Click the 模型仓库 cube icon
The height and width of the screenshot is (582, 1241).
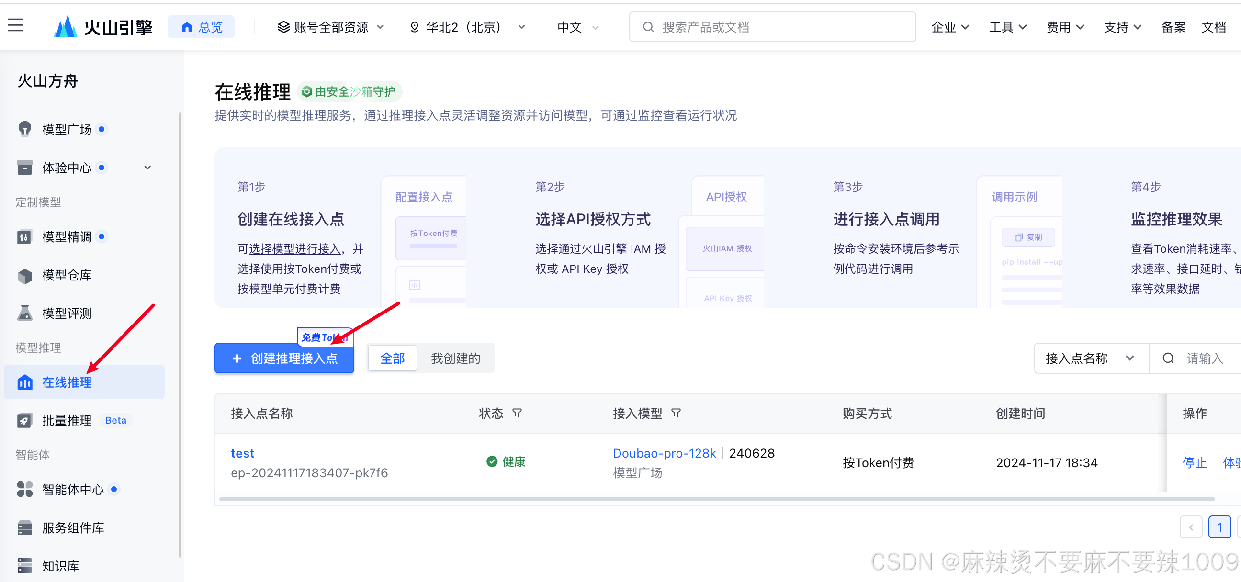[x=24, y=276]
